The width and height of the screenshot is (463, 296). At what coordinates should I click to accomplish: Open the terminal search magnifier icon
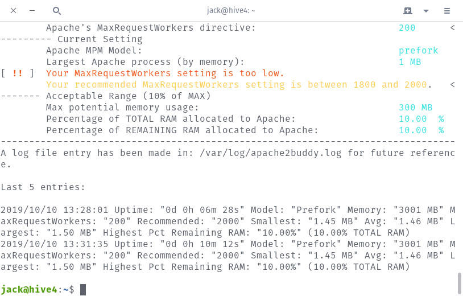coord(57,11)
